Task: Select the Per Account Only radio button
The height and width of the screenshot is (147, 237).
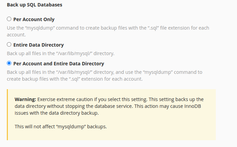Action: pos(9,19)
